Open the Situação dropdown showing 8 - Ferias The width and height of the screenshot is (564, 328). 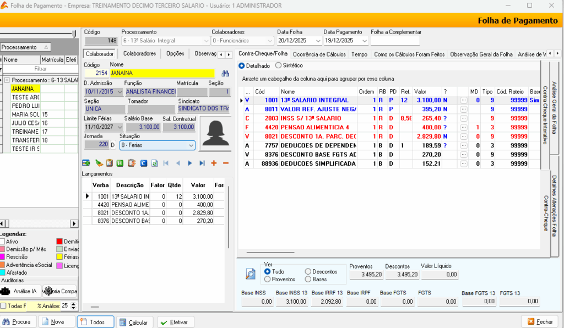coord(191,145)
